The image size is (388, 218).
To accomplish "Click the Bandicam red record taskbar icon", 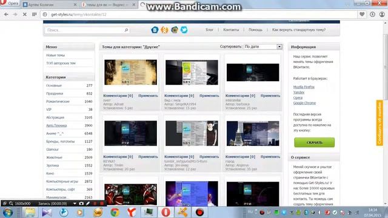I will point(199,213).
